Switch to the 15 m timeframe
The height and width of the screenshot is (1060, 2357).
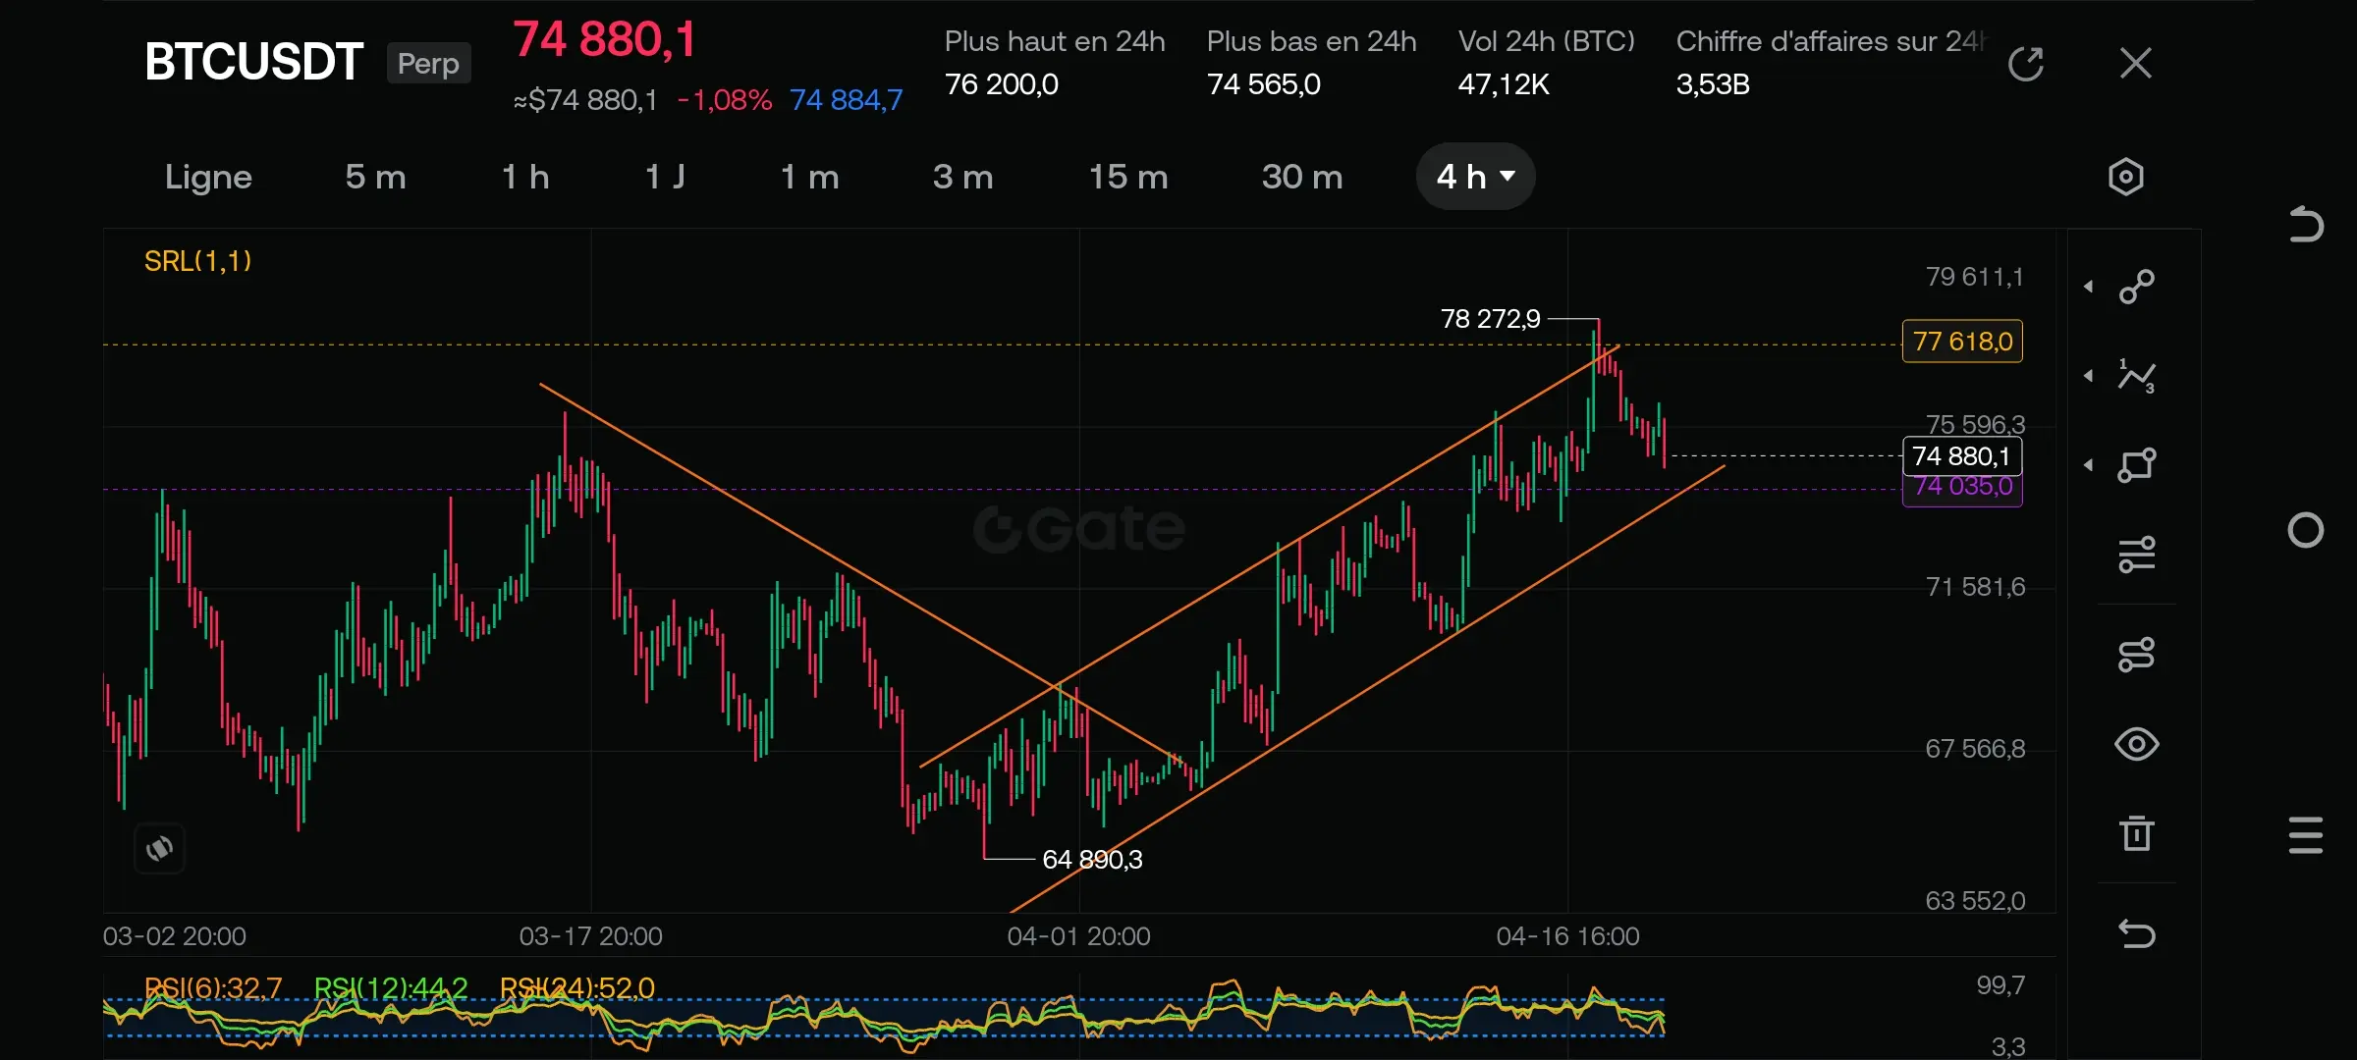1128,177
